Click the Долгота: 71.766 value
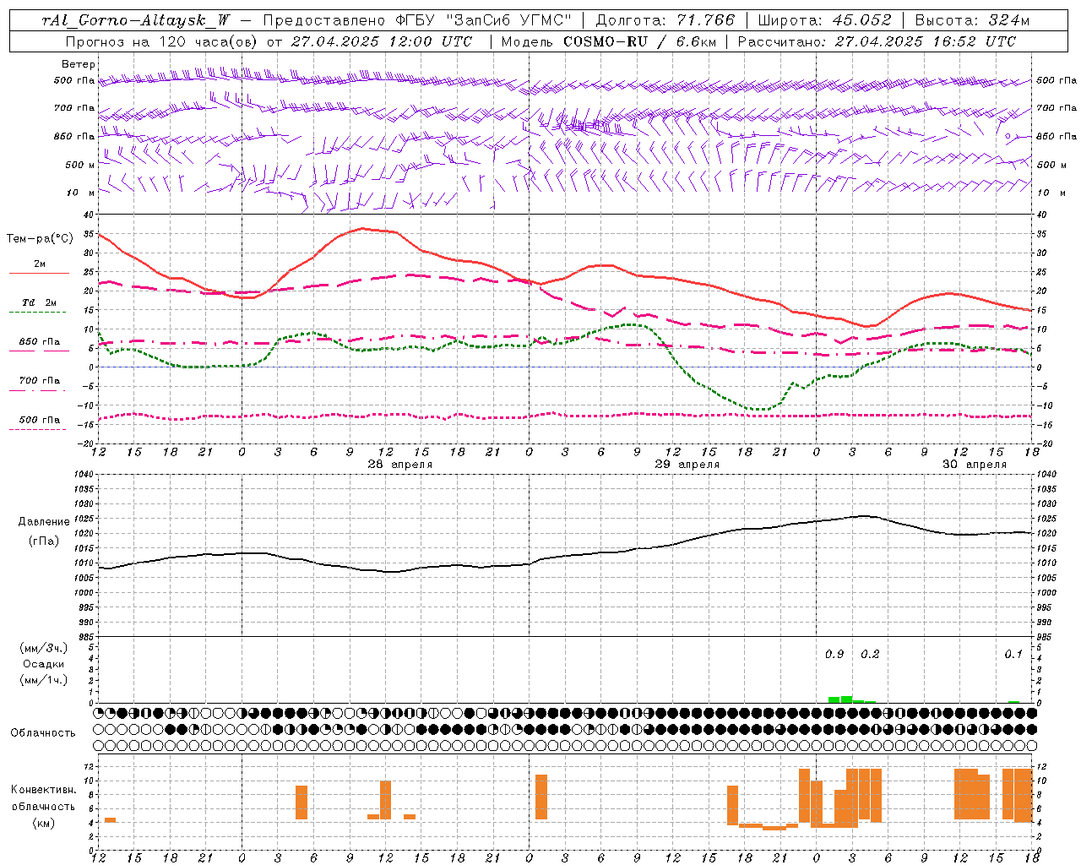 point(665,19)
